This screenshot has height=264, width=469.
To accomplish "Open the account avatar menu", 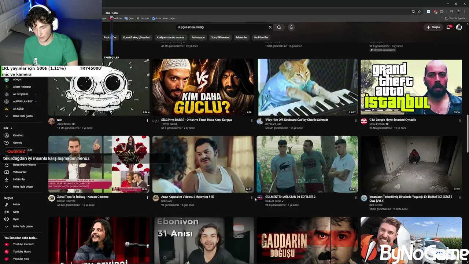I will [459, 27].
